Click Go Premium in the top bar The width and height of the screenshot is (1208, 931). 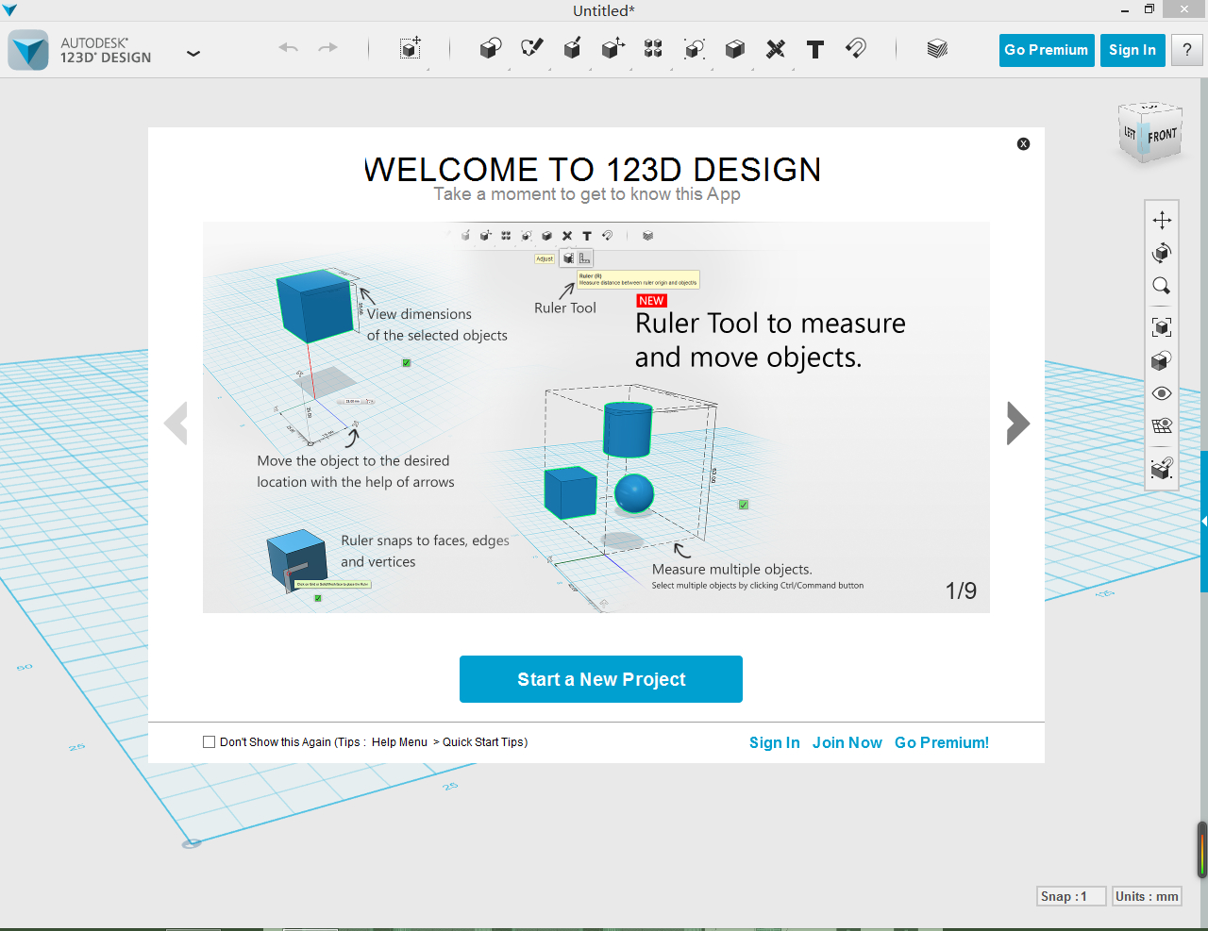coord(1046,50)
